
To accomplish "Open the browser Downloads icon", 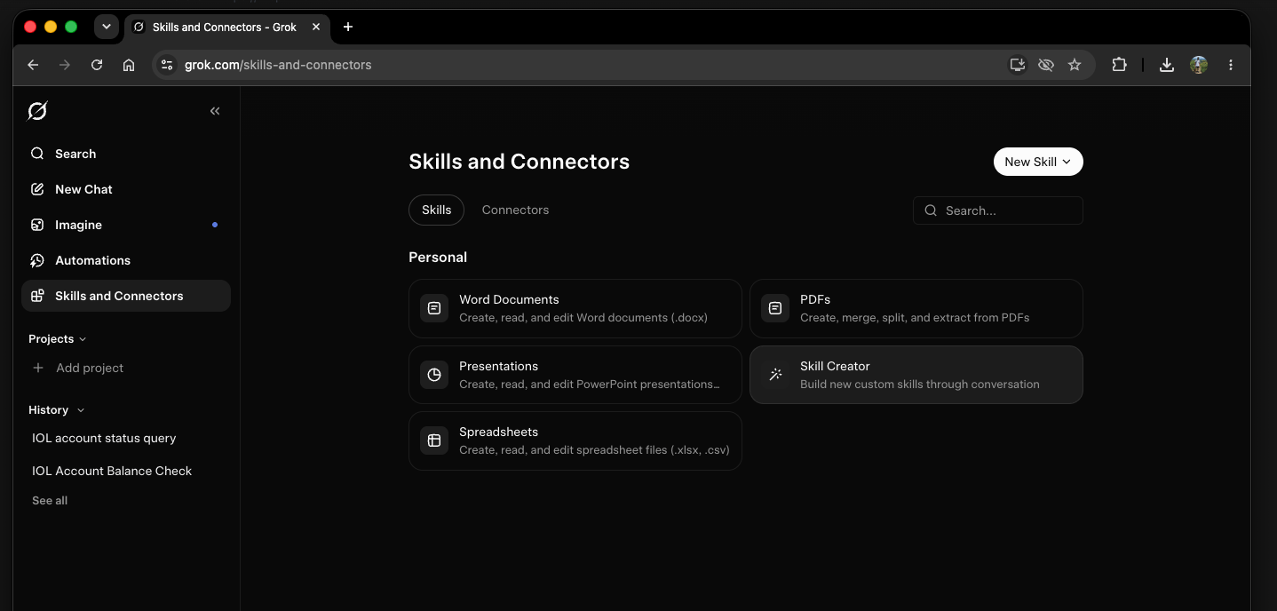I will click(1167, 65).
